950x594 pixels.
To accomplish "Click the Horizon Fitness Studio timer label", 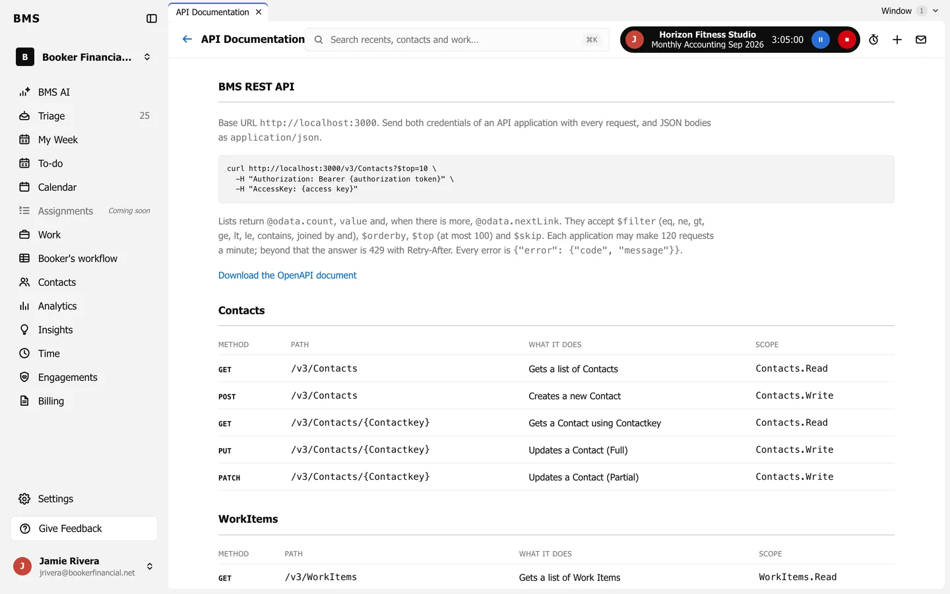I will tap(707, 40).
